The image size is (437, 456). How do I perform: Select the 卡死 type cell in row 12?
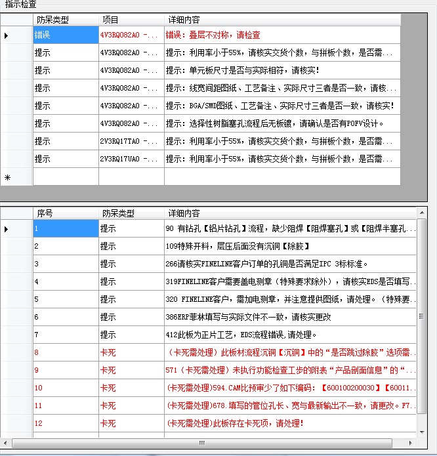click(131, 424)
